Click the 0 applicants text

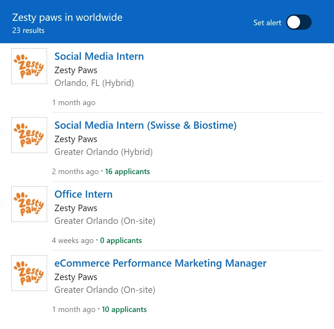tap(121, 241)
